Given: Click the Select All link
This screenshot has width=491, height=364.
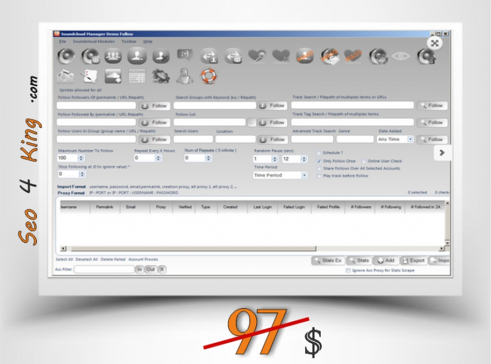Looking at the screenshot, I should pos(64,259).
